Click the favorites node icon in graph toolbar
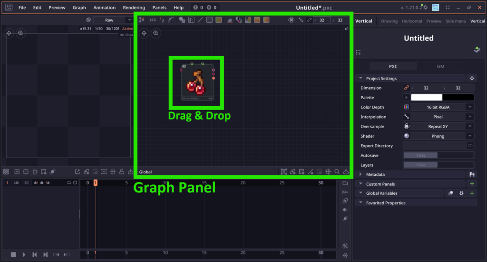 point(142,20)
